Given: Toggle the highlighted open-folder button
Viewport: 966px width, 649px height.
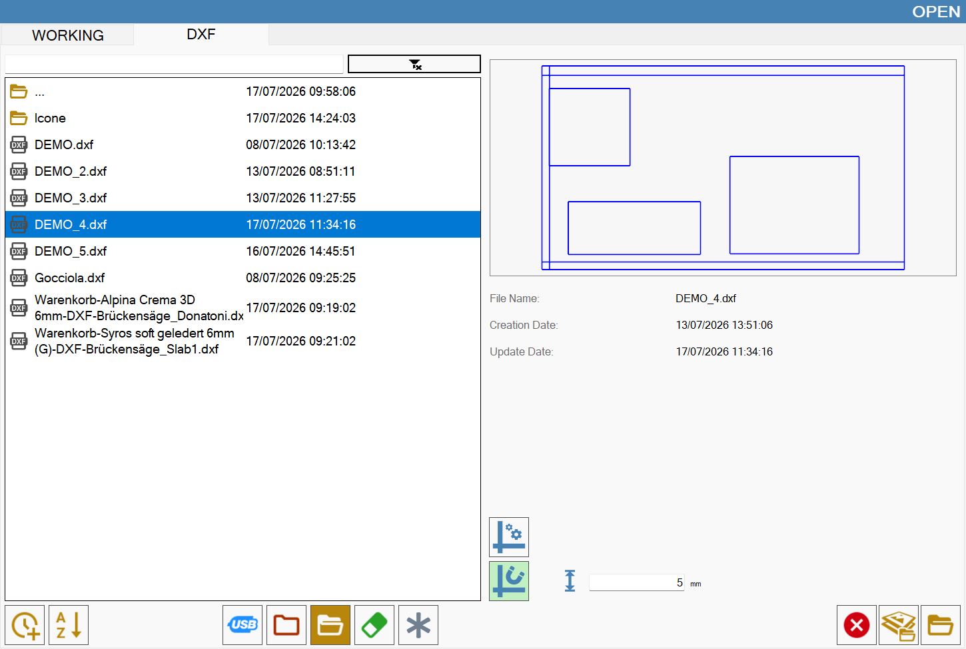Looking at the screenshot, I should [330, 625].
